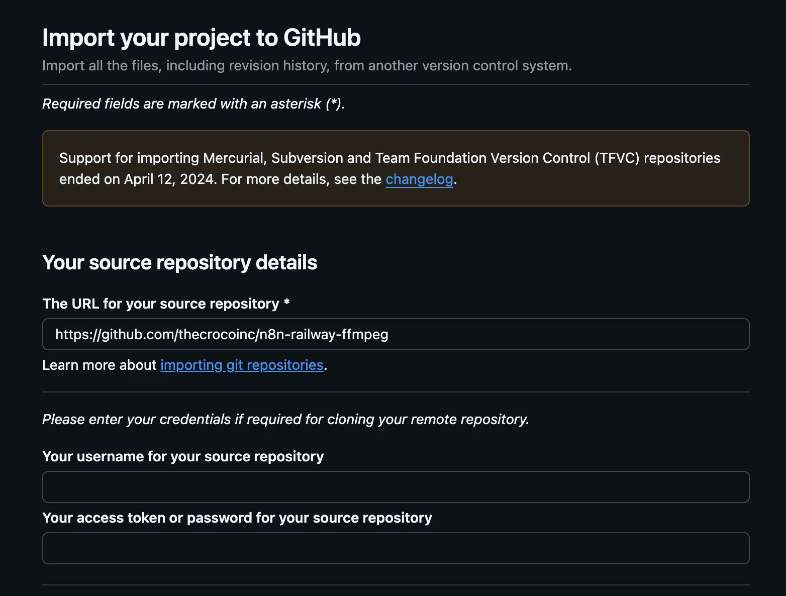This screenshot has height=596, width=786.
Task: Click the "Import your project to GitHub" heading
Action: pyautogui.click(x=201, y=38)
